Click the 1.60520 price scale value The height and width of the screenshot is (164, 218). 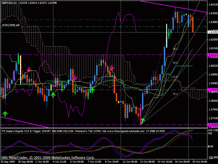tap(213, 66)
